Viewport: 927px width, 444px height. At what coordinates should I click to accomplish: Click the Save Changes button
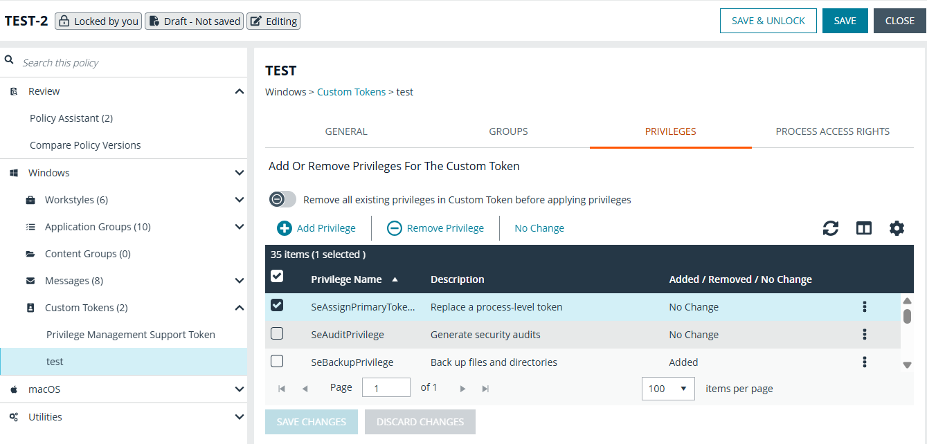[x=312, y=422]
